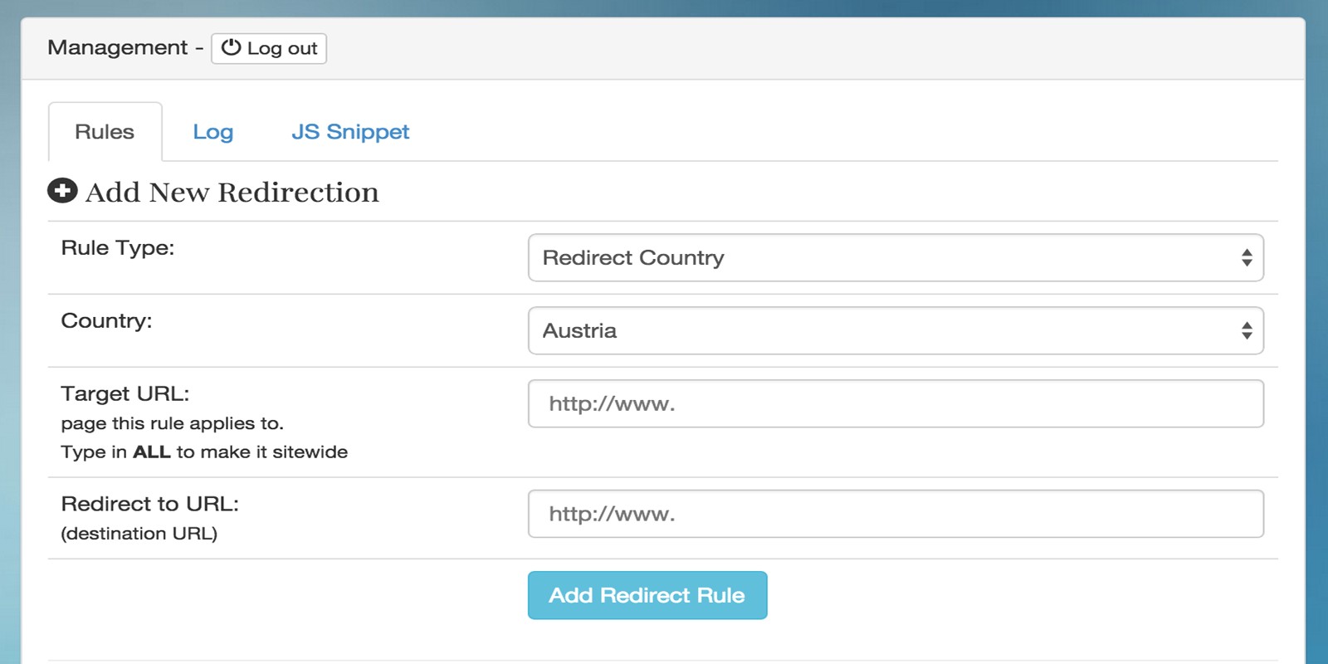Go to the JS Snippet tab

tap(350, 132)
